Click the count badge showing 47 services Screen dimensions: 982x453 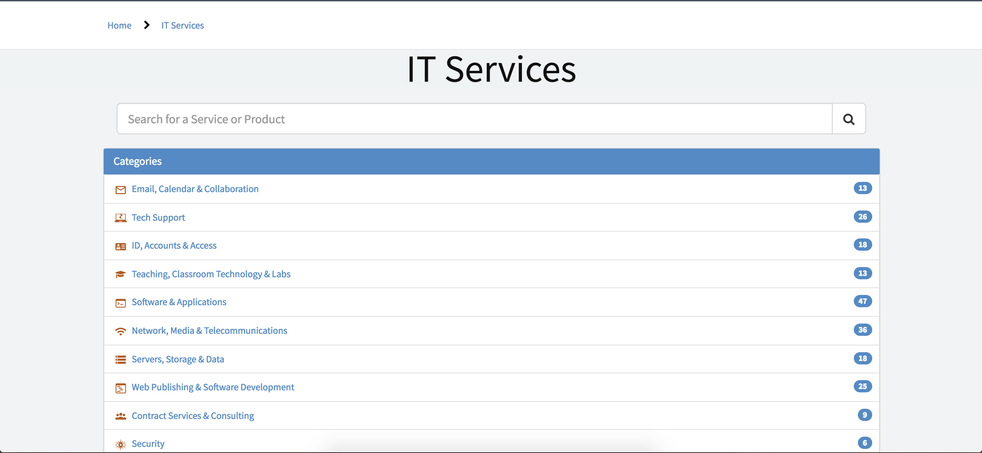pyautogui.click(x=863, y=301)
